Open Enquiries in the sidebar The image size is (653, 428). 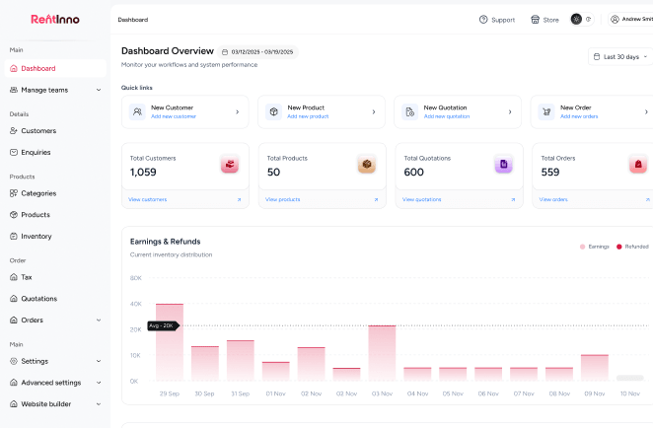(x=36, y=153)
